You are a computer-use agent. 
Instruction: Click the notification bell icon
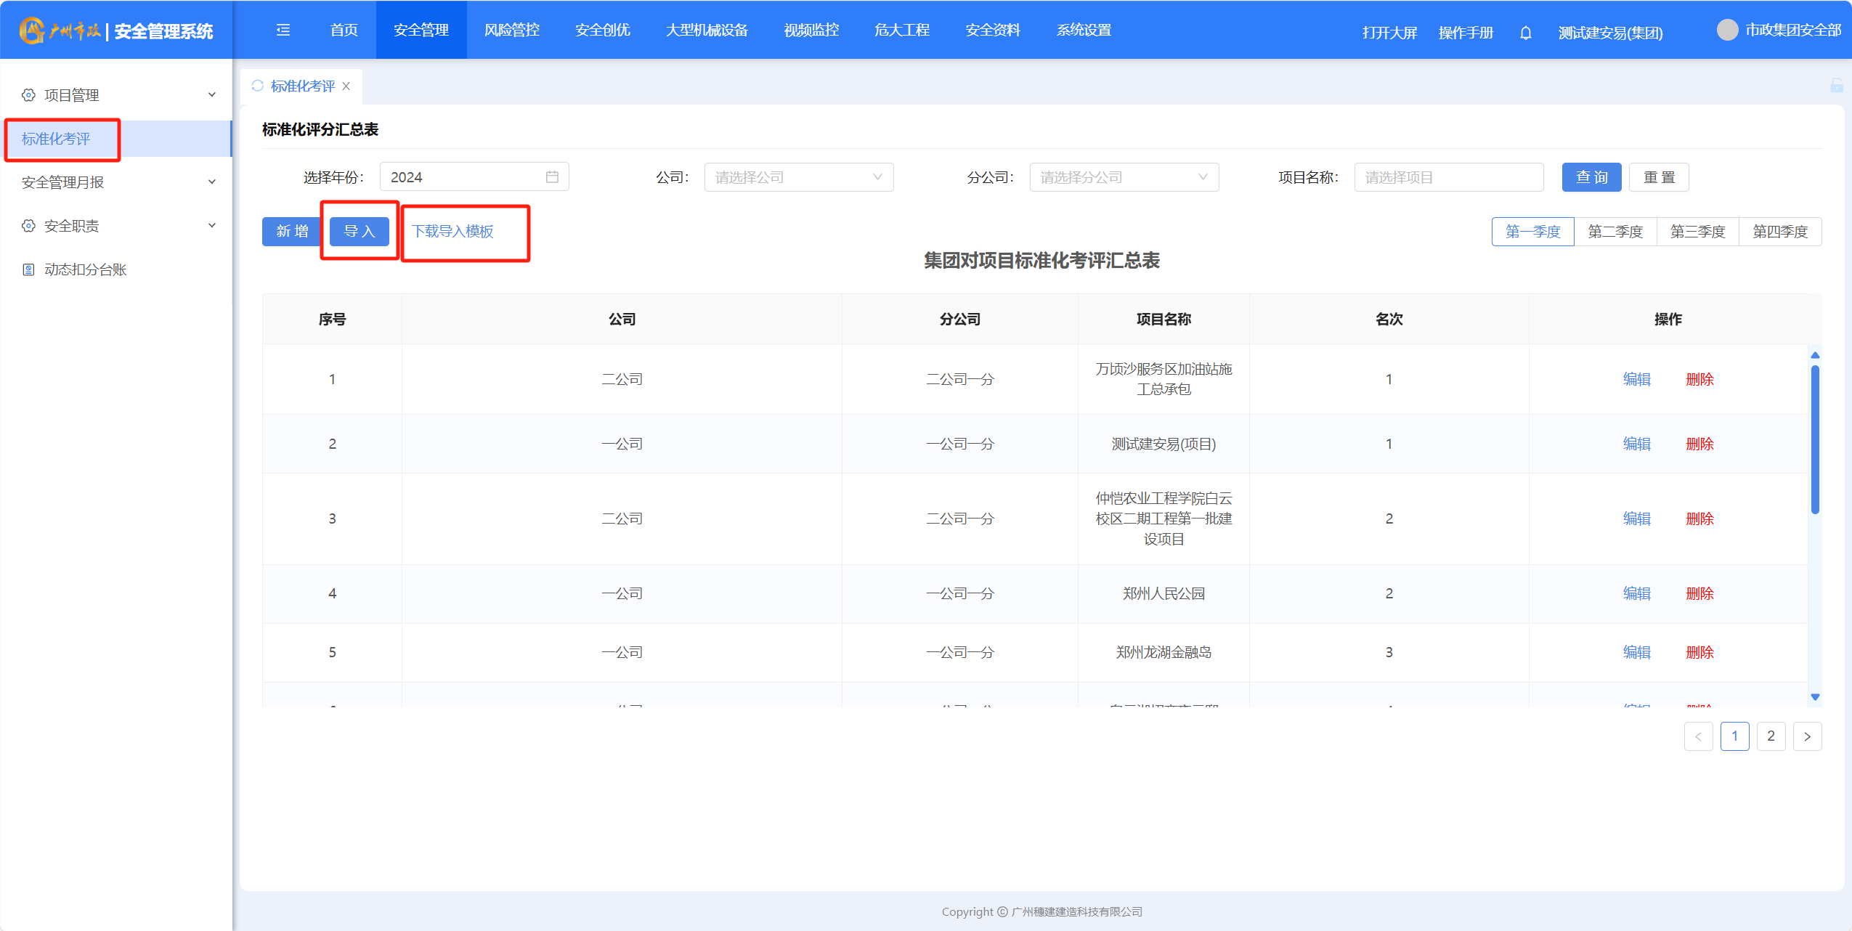[1525, 33]
